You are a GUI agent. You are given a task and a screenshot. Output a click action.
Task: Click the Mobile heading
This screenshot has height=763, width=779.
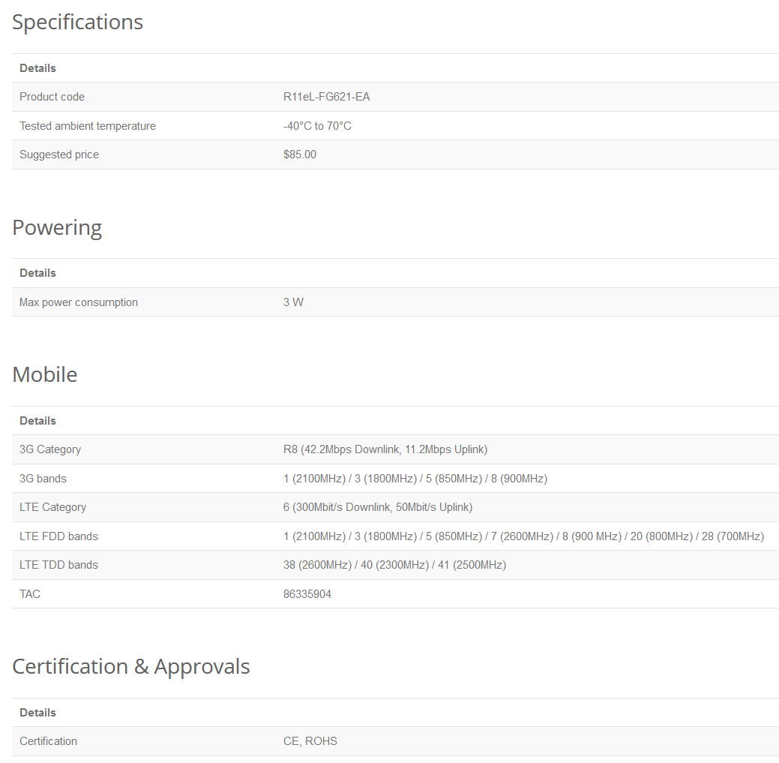click(45, 374)
